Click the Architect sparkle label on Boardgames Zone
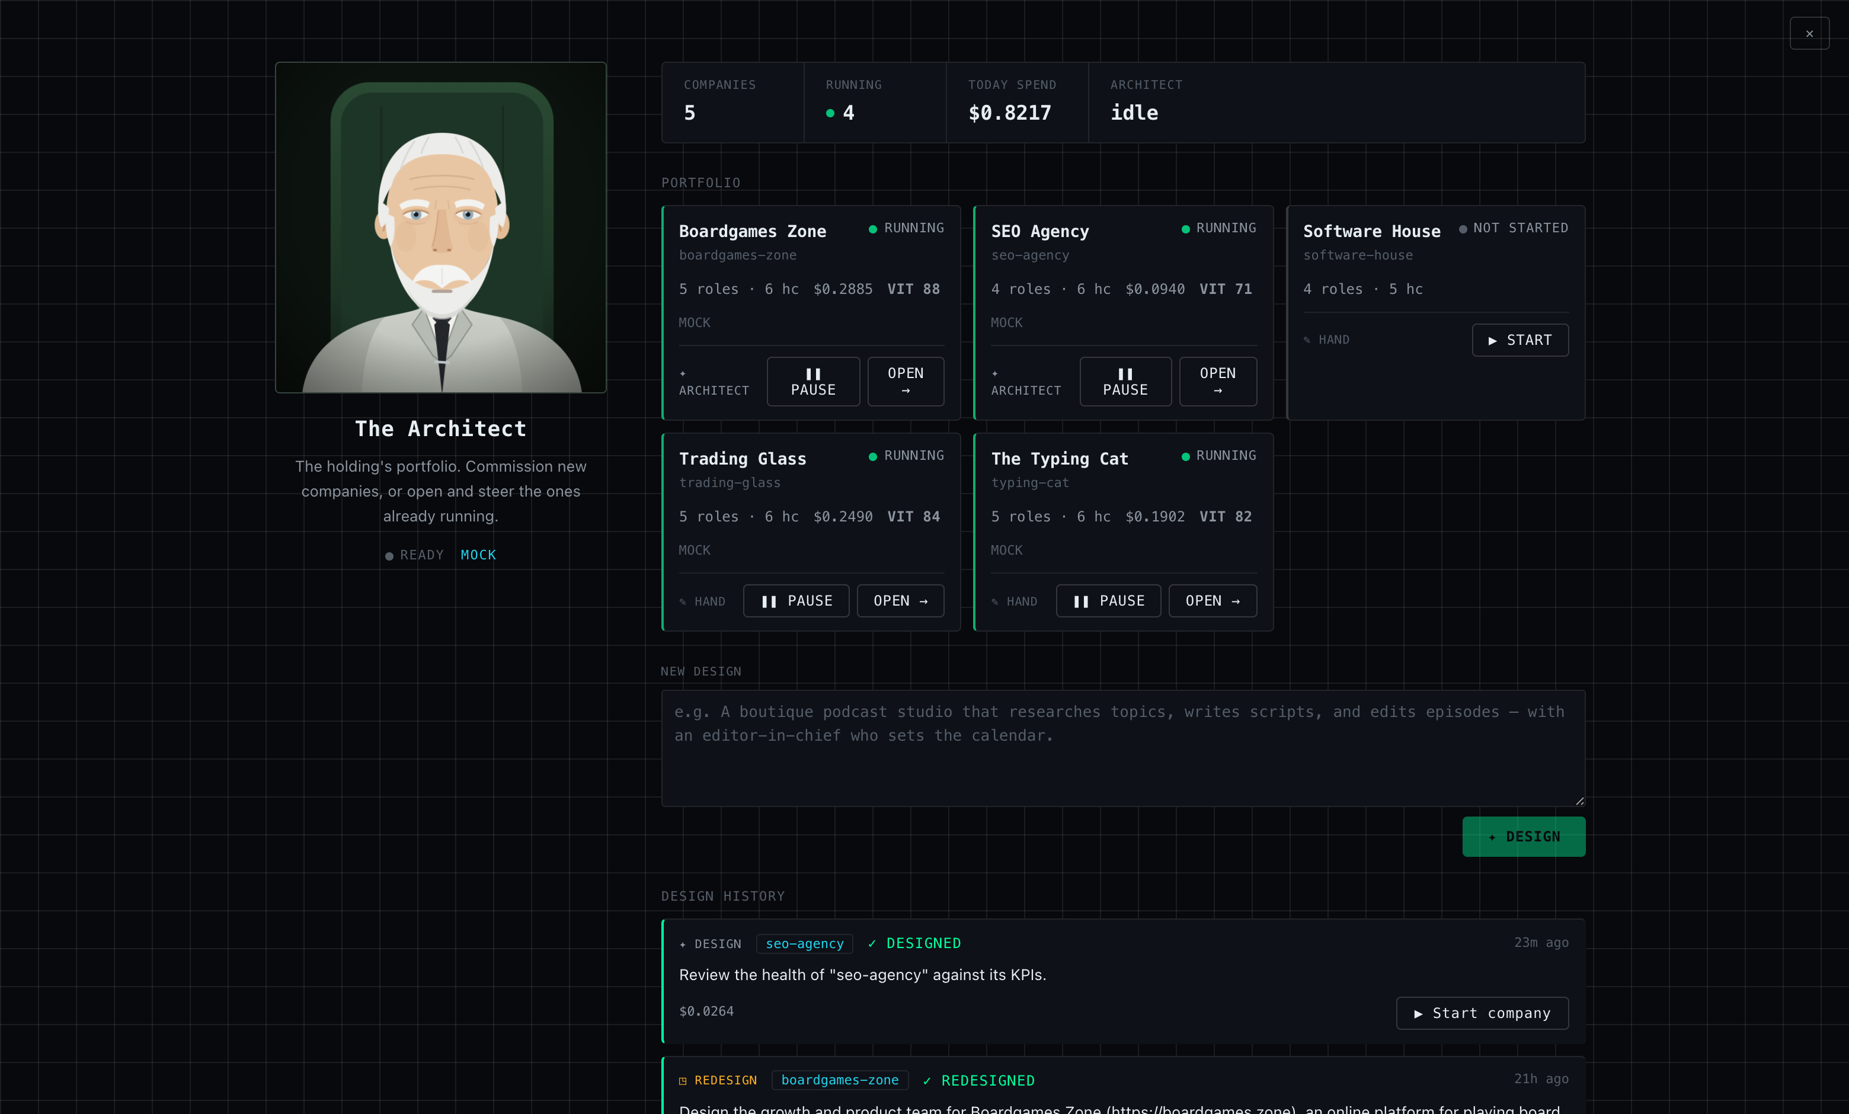The image size is (1849, 1114). click(714, 382)
